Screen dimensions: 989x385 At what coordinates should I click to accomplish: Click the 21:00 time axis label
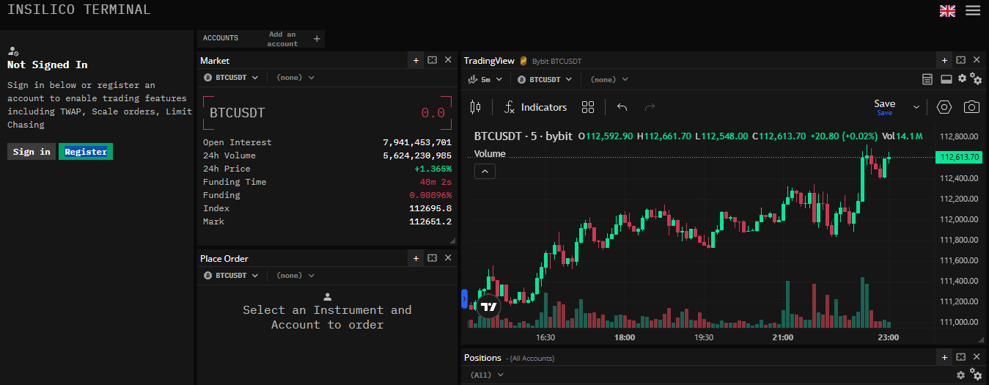coord(783,337)
